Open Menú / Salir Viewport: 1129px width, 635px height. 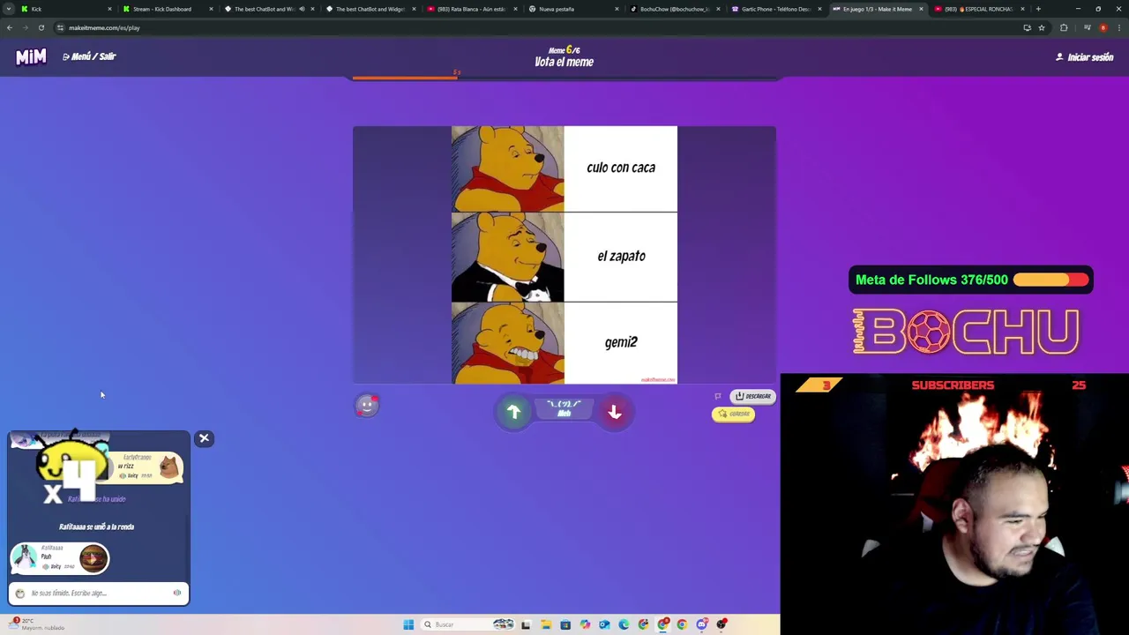tap(89, 56)
